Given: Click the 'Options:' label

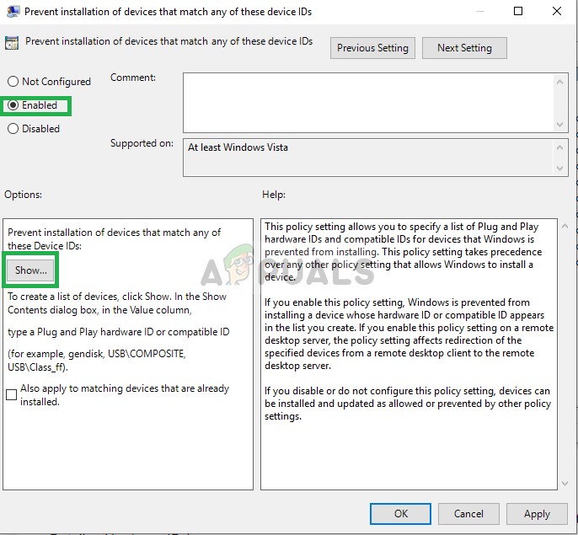Looking at the screenshot, I should coord(23,195).
